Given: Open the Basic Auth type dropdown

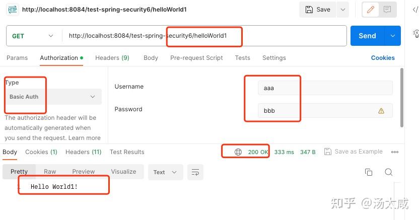Looking at the screenshot, I should click(x=53, y=97).
